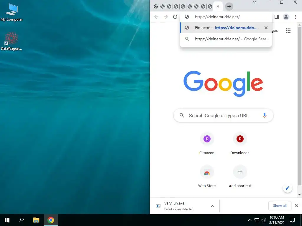Open the Web Store shortcut
Image resolution: width=302 pixels, height=226 pixels.
tap(207, 177)
